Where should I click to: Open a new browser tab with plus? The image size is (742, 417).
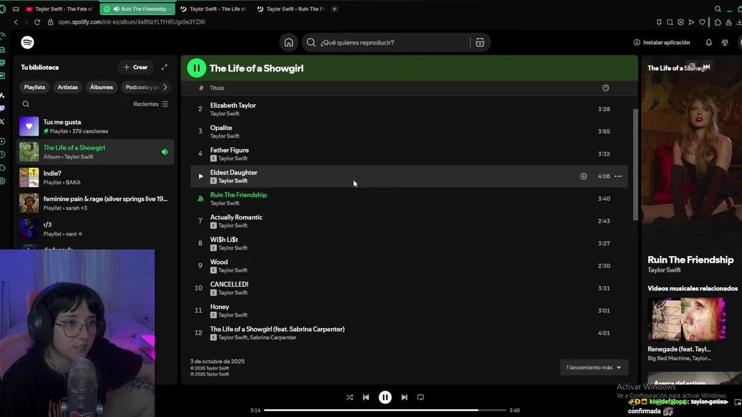point(334,9)
